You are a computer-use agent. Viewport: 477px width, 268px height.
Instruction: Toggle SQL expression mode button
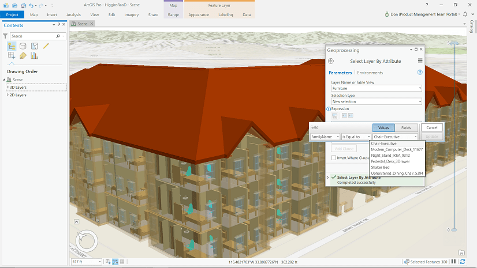point(334,116)
